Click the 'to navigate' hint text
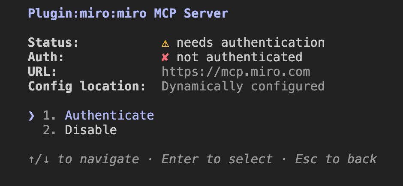403x186 pixels. pyautogui.click(x=99, y=159)
